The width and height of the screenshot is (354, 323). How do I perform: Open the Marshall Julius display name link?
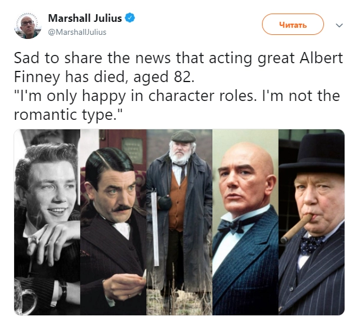click(x=85, y=18)
